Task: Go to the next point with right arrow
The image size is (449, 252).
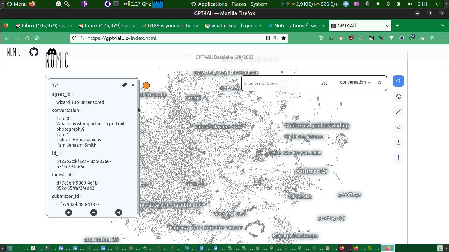Action: (119, 213)
